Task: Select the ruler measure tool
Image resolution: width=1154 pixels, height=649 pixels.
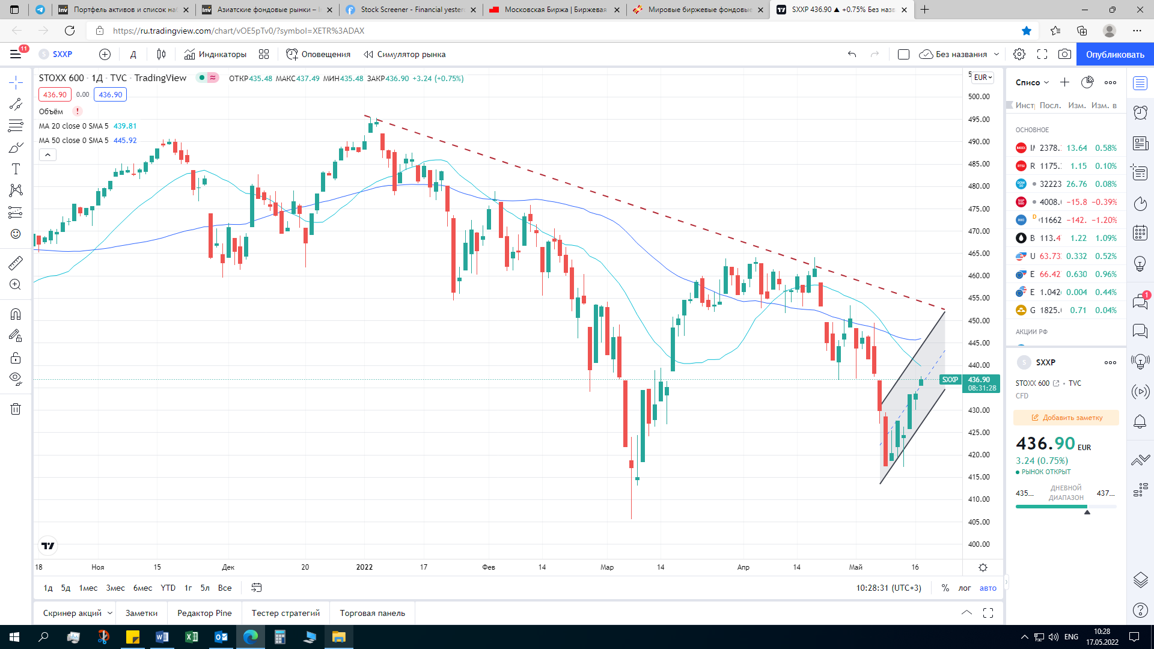Action: coord(16,263)
